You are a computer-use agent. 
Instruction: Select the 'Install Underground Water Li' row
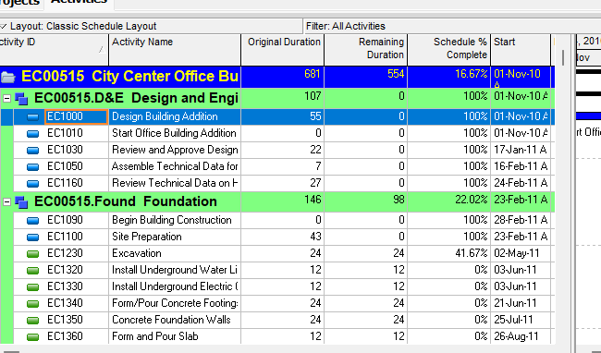284,270
